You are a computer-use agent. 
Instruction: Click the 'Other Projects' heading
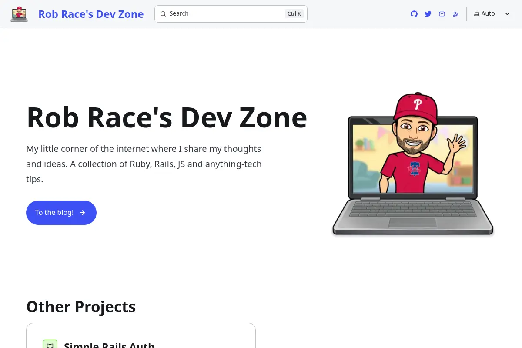tap(81, 307)
